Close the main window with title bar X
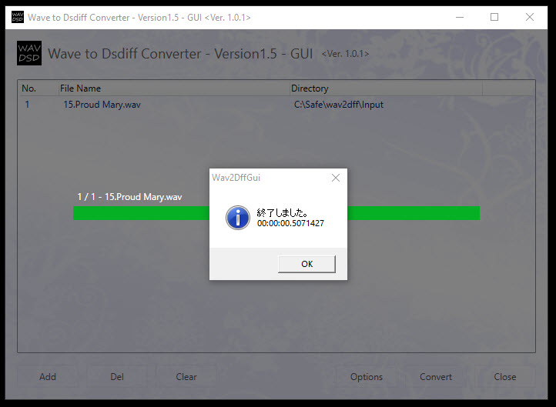Image resolution: width=556 pixels, height=407 pixels. point(529,17)
